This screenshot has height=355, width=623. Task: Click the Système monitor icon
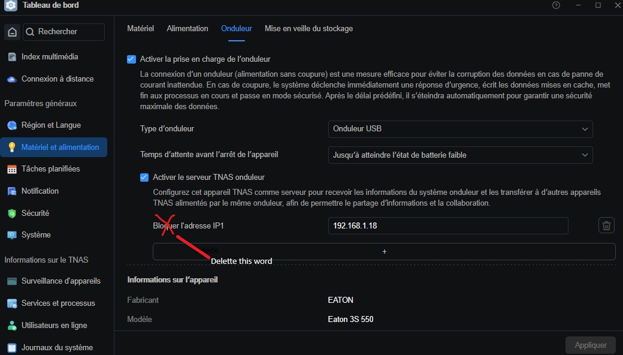12,235
